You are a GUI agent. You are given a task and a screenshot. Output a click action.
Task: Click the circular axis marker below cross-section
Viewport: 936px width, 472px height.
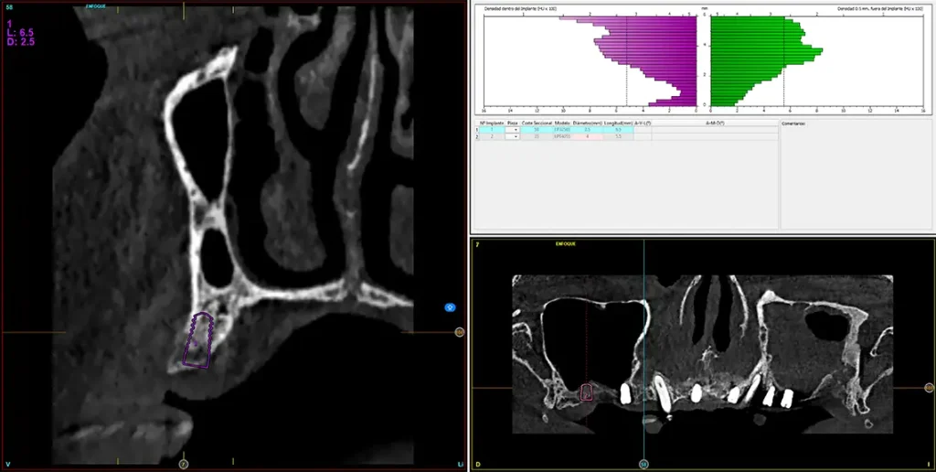coord(183,464)
